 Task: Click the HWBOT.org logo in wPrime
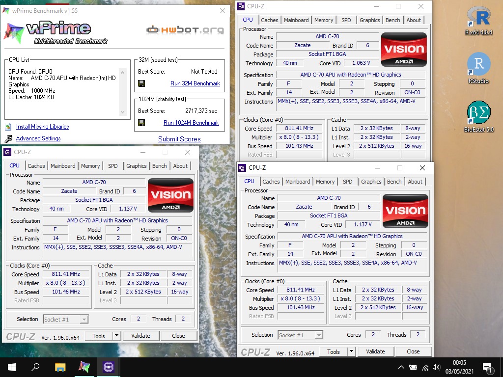pyautogui.click(x=185, y=30)
